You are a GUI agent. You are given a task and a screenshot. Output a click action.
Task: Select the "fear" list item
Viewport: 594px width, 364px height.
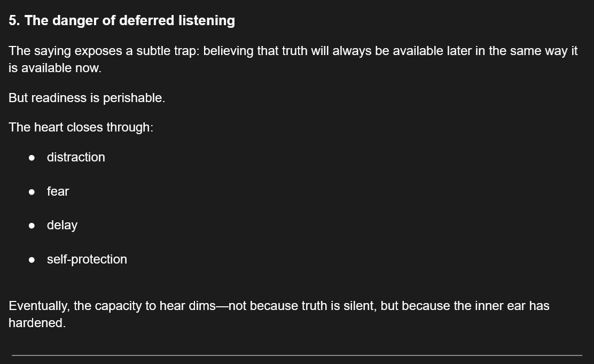coord(58,191)
